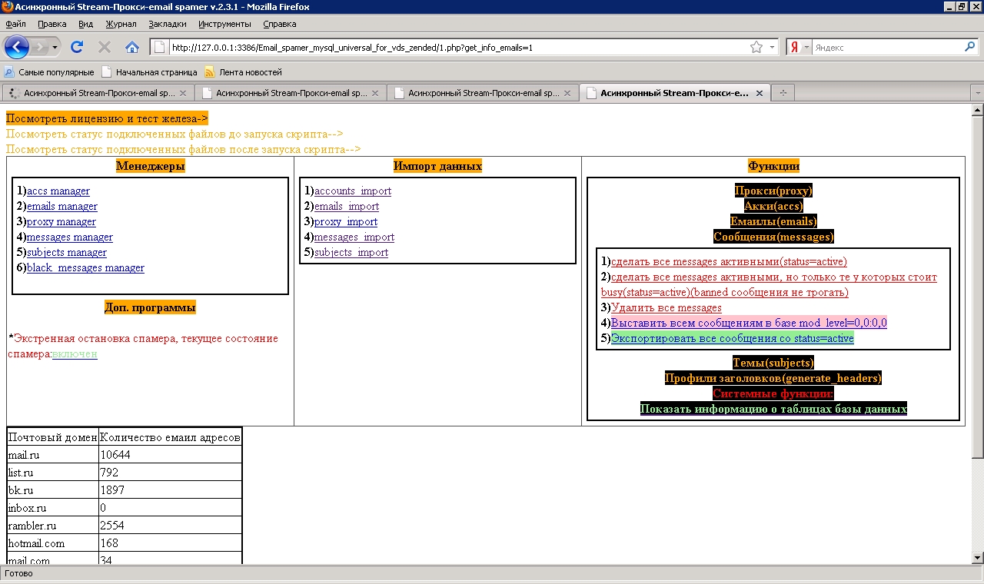
Task: Open Лента новостей feed bookmark
Action: tap(244, 72)
